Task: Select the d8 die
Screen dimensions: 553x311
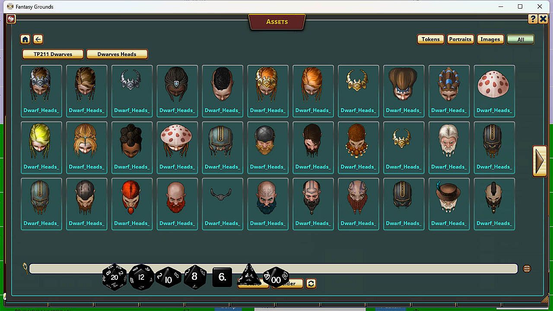Action: coord(195,277)
